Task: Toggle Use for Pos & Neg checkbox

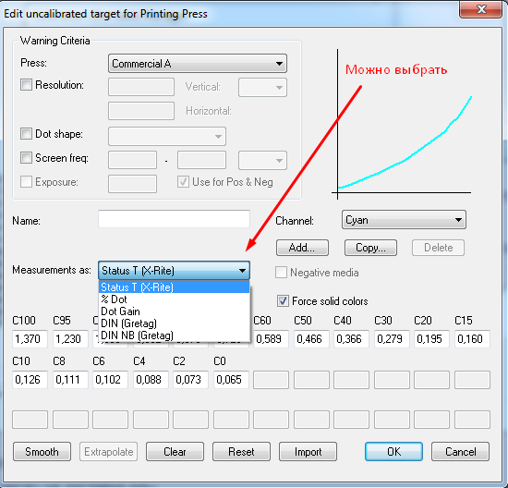Action: point(183,181)
